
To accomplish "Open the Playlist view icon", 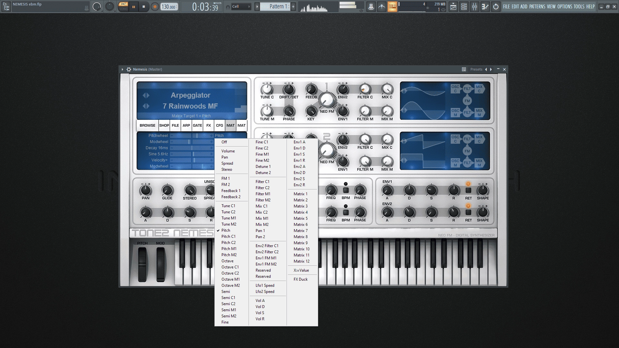I will (x=453, y=6).
